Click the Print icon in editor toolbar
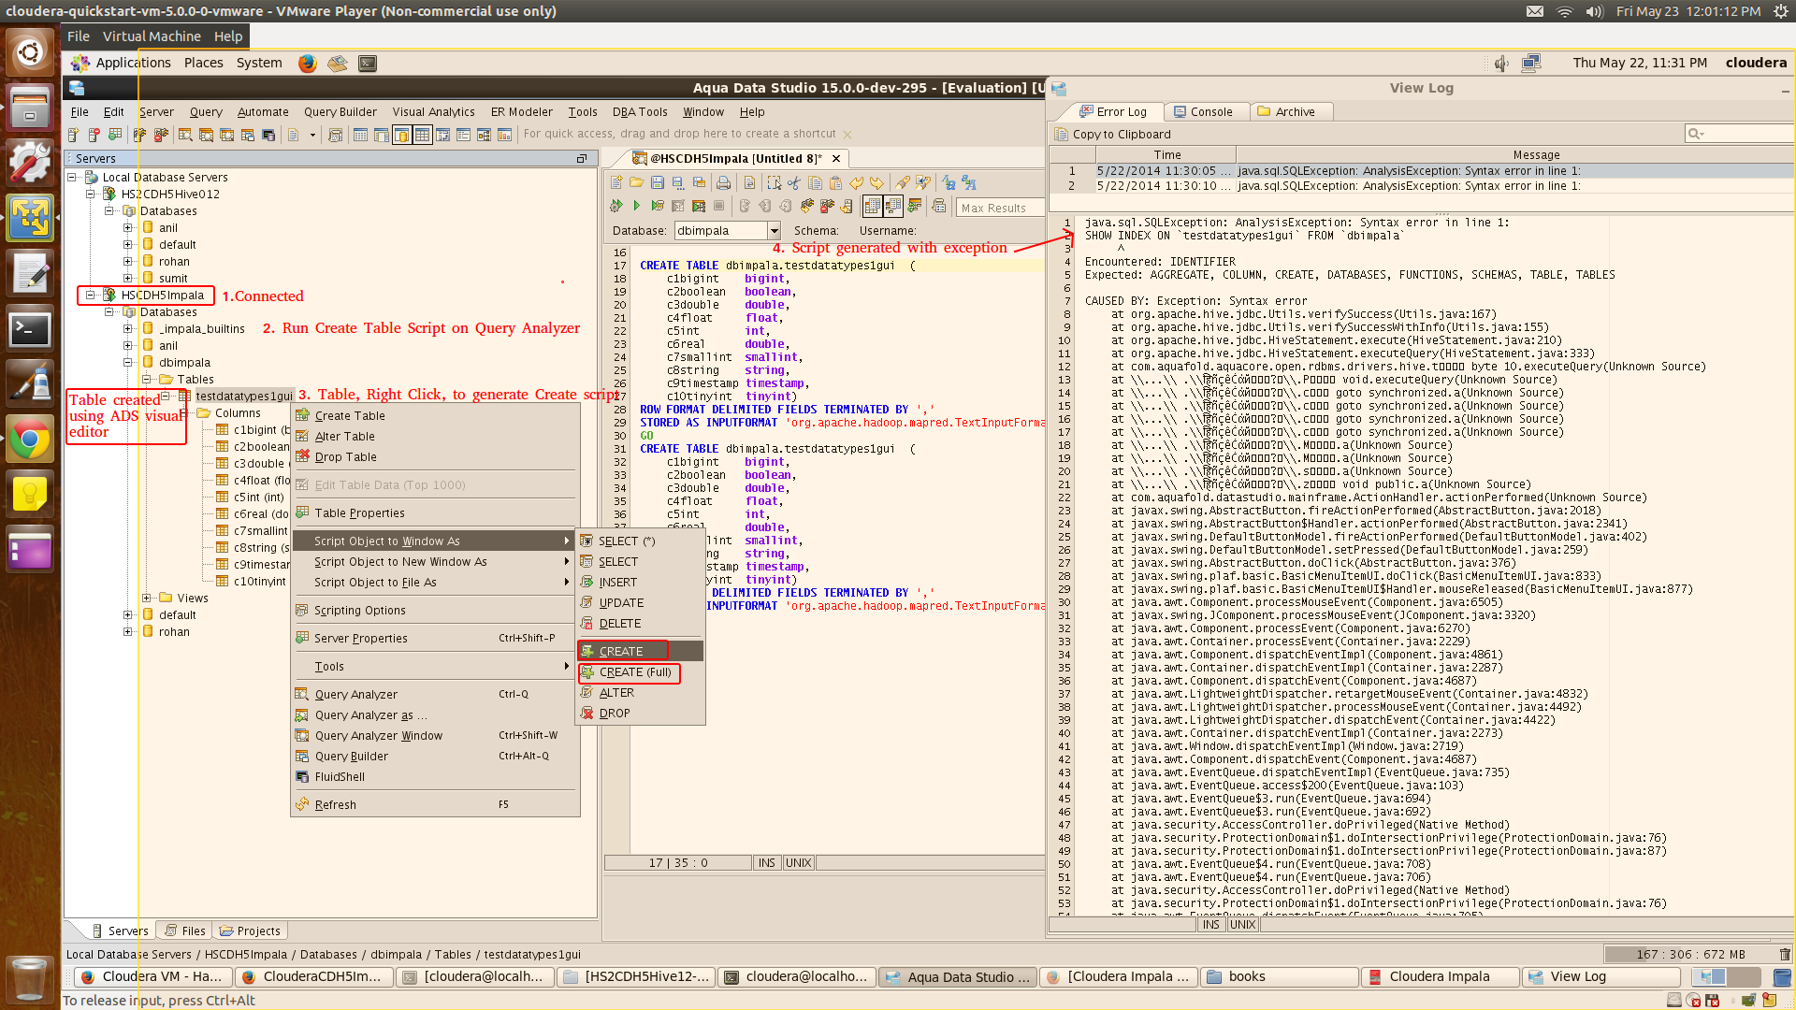The image size is (1796, 1010). click(723, 183)
